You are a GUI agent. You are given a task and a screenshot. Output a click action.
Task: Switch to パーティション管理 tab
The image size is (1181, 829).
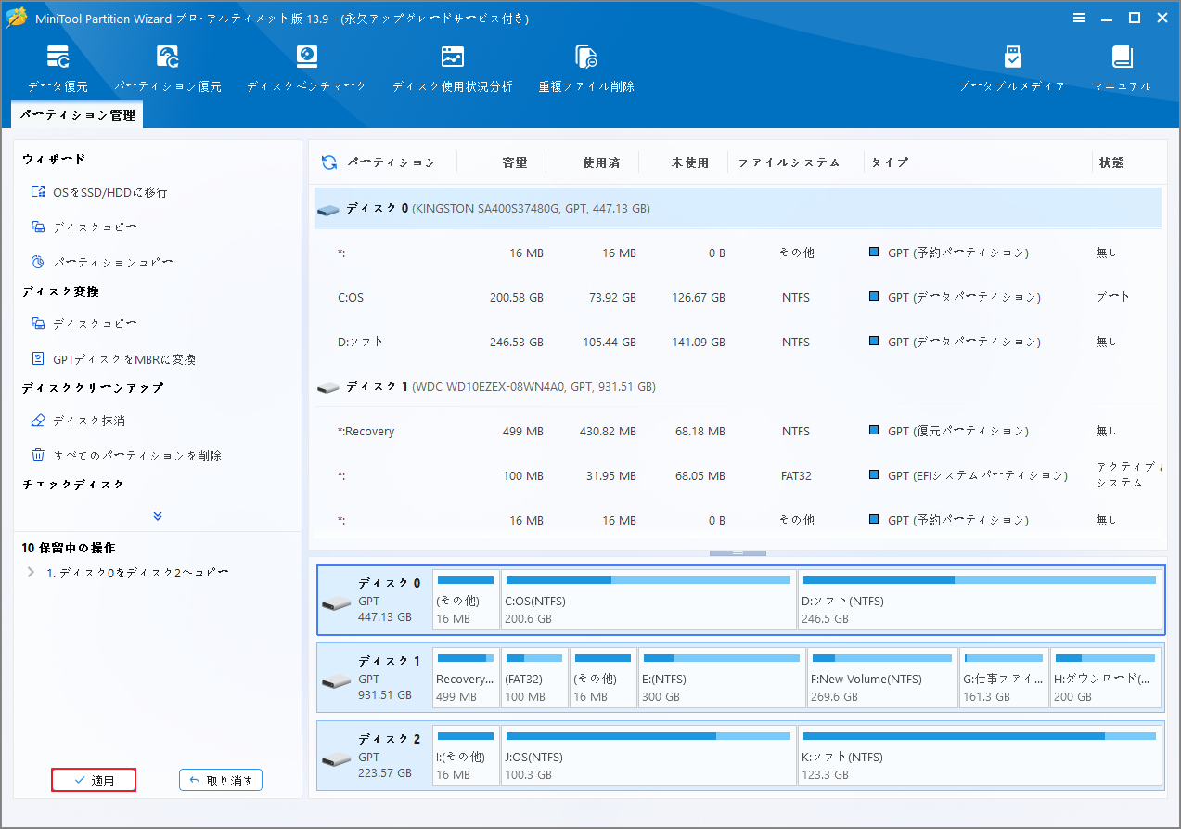point(77,115)
